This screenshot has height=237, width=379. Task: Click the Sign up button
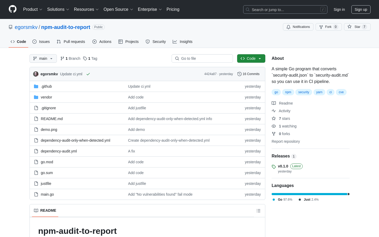[x=361, y=9]
